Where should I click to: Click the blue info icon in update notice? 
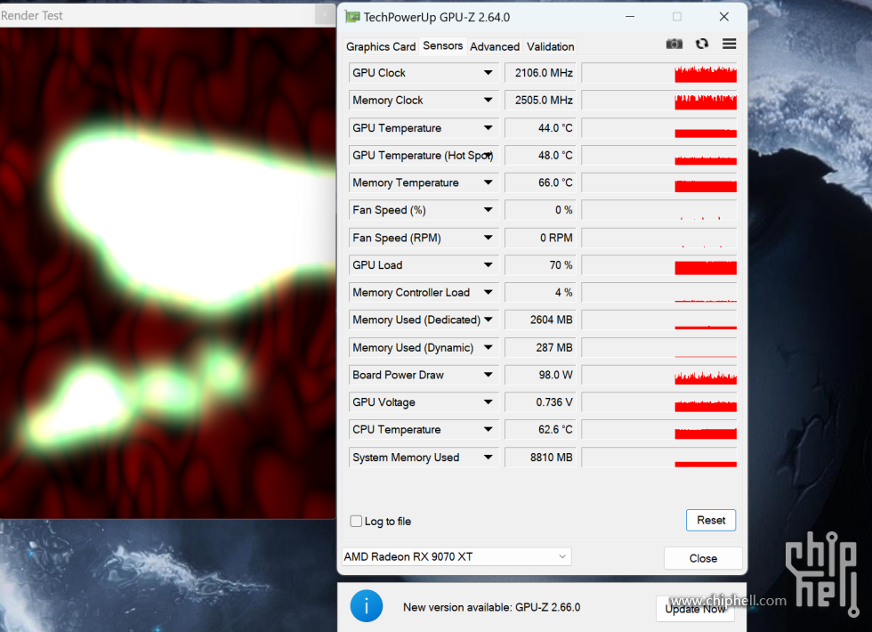click(x=367, y=606)
